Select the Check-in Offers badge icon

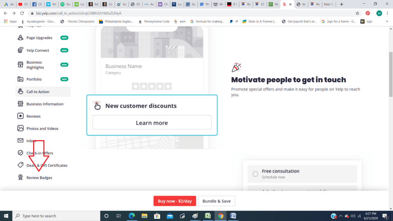coord(20,153)
